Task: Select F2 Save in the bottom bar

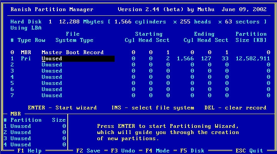Action: click(x=88, y=151)
